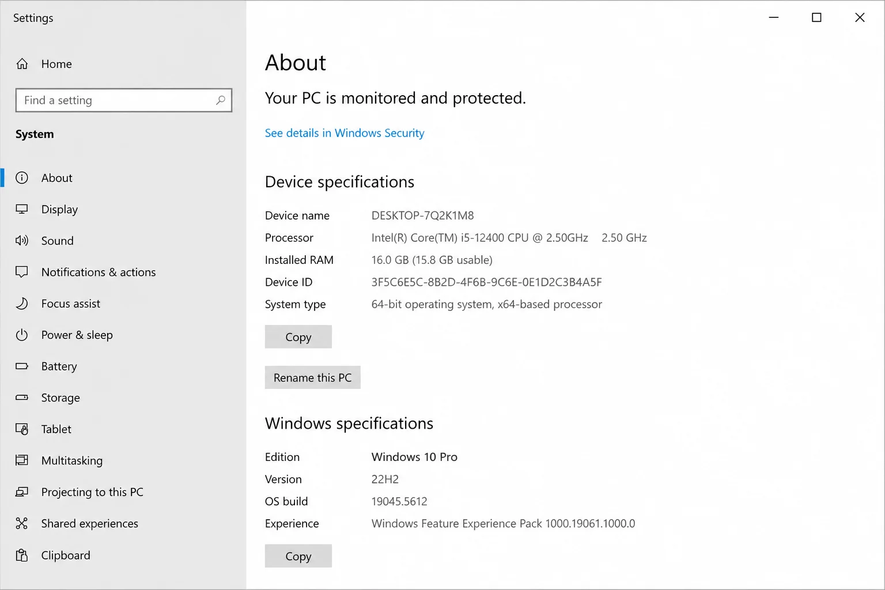Click the Home icon in sidebar
Image resolution: width=885 pixels, height=590 pixels.
coord(22,64)
